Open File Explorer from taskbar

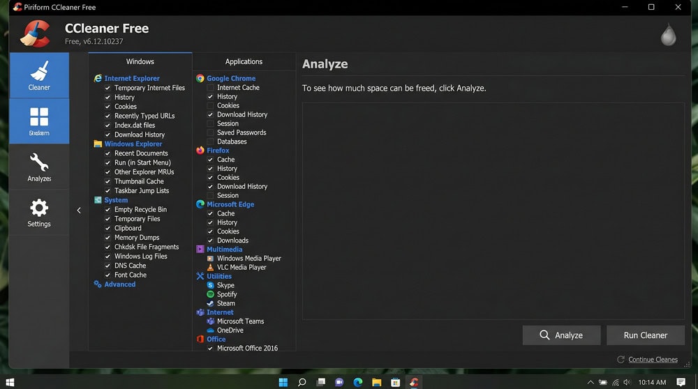pos(377,382)
